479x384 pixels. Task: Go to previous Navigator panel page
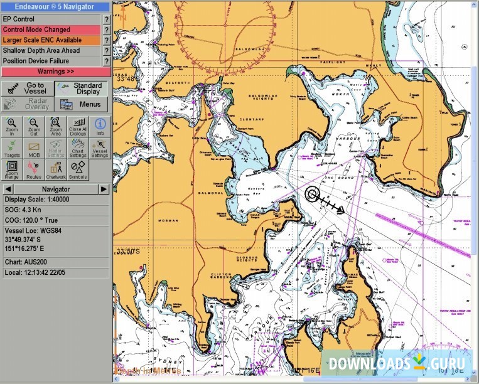pyautogui.click(x=8, y=189)
